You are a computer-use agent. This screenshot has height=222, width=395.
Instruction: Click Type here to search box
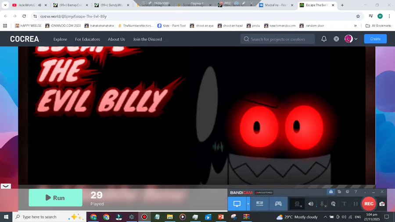[x=49, y=217]
